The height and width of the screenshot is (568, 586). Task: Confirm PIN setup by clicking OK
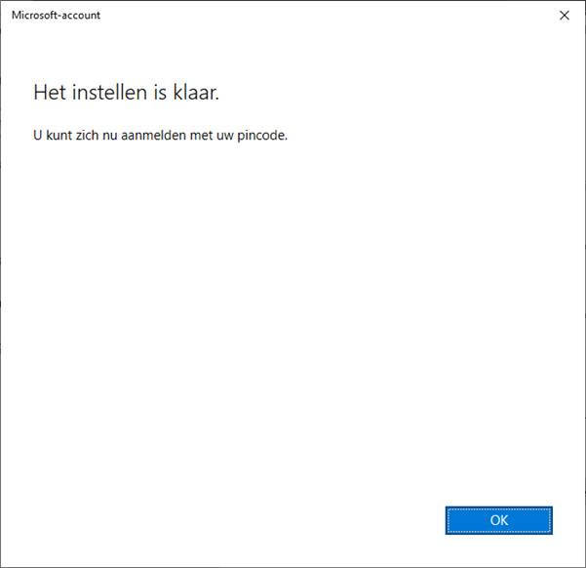coord(498,520)
